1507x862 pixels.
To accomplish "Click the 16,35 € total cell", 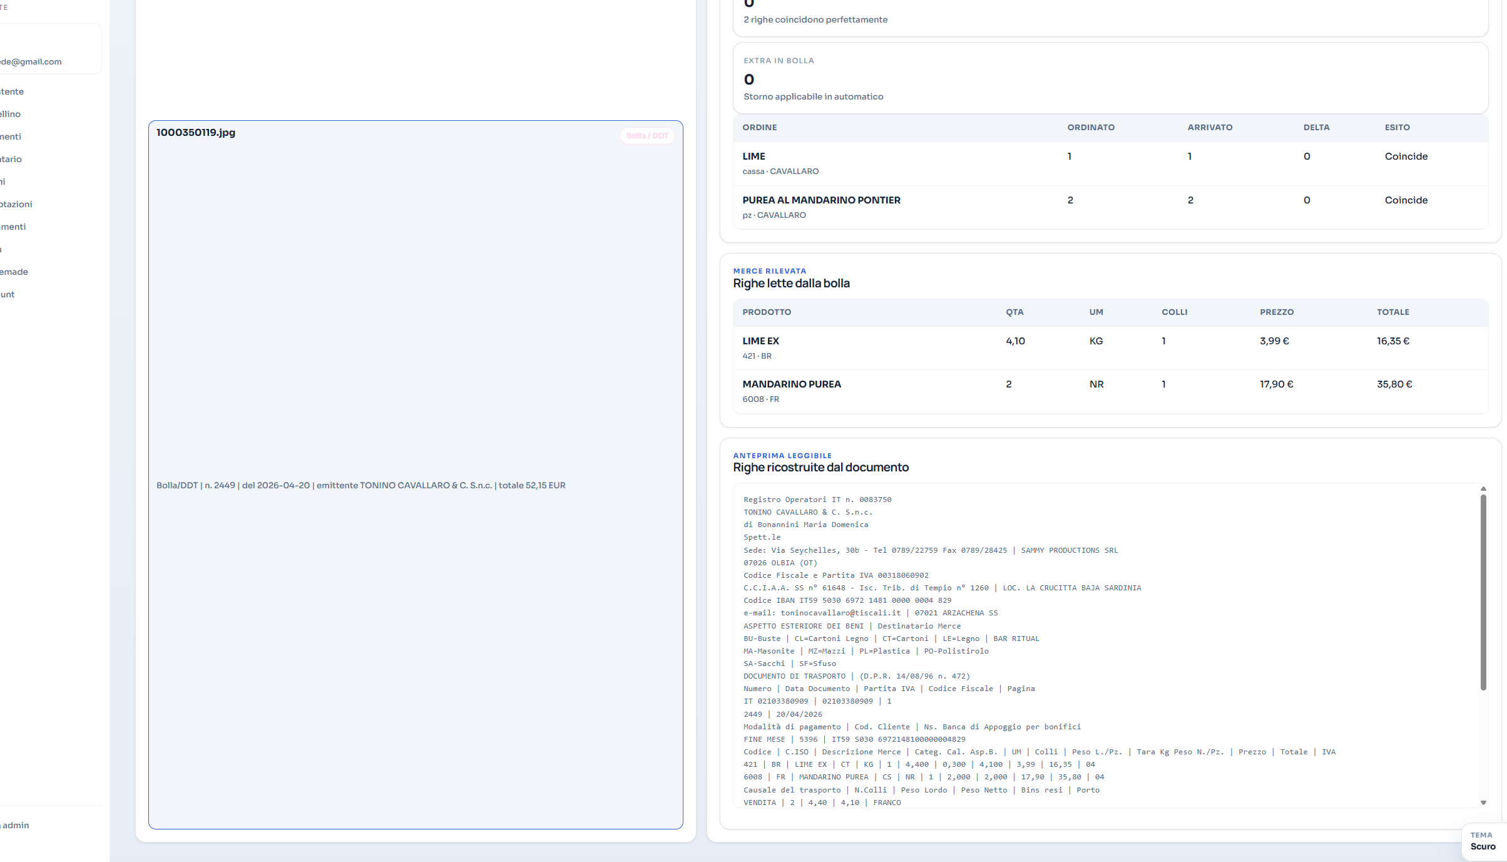I will point(1392,341).
